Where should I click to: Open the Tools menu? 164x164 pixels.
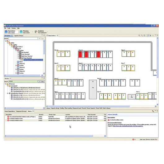pyautogui.click(x=9, y=28)
